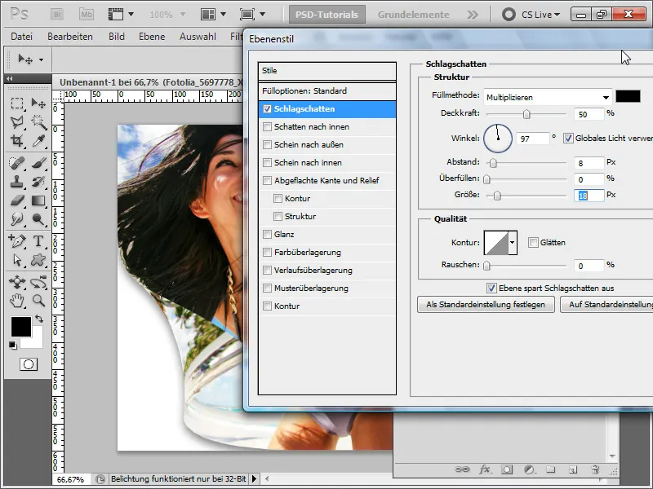Viewport: 653px width, 489px height.
Task: Launch Mini Bridge from the top bar
Action: pos(87,15)
